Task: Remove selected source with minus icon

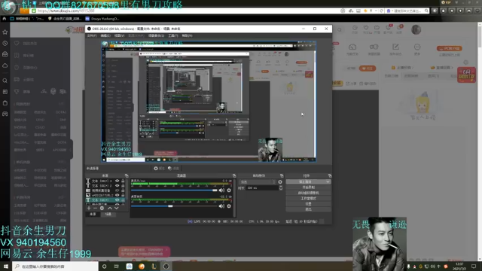Action: coord(96,208)
